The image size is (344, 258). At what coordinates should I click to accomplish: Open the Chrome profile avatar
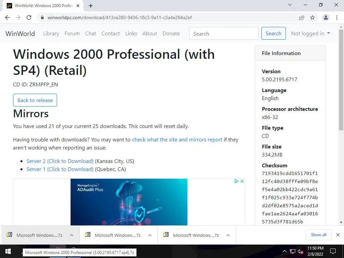click(x=326, y=17)
